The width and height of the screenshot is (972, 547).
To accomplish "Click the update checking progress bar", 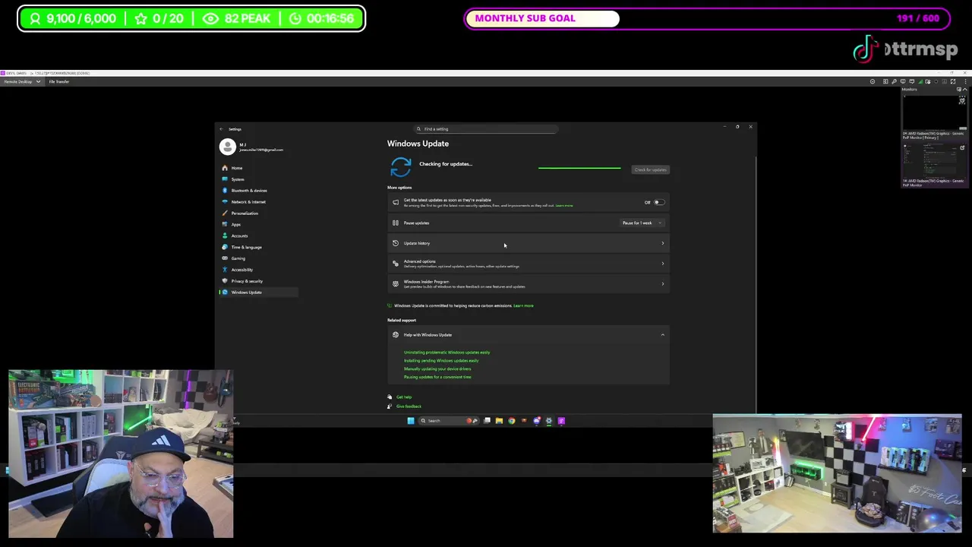I will [579, 168].
